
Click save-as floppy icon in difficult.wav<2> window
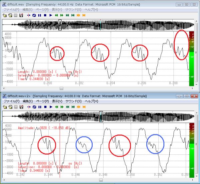click(21, 107)
